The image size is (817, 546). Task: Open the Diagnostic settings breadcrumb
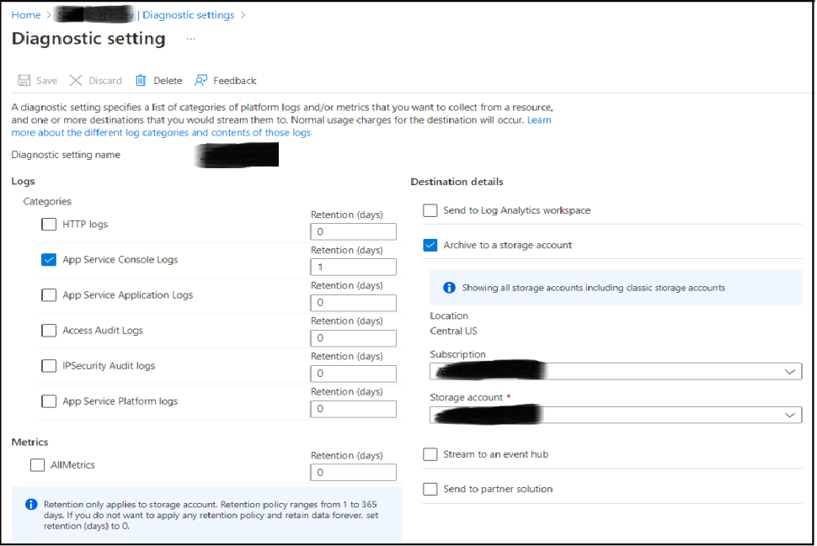(x=189, y=15)
